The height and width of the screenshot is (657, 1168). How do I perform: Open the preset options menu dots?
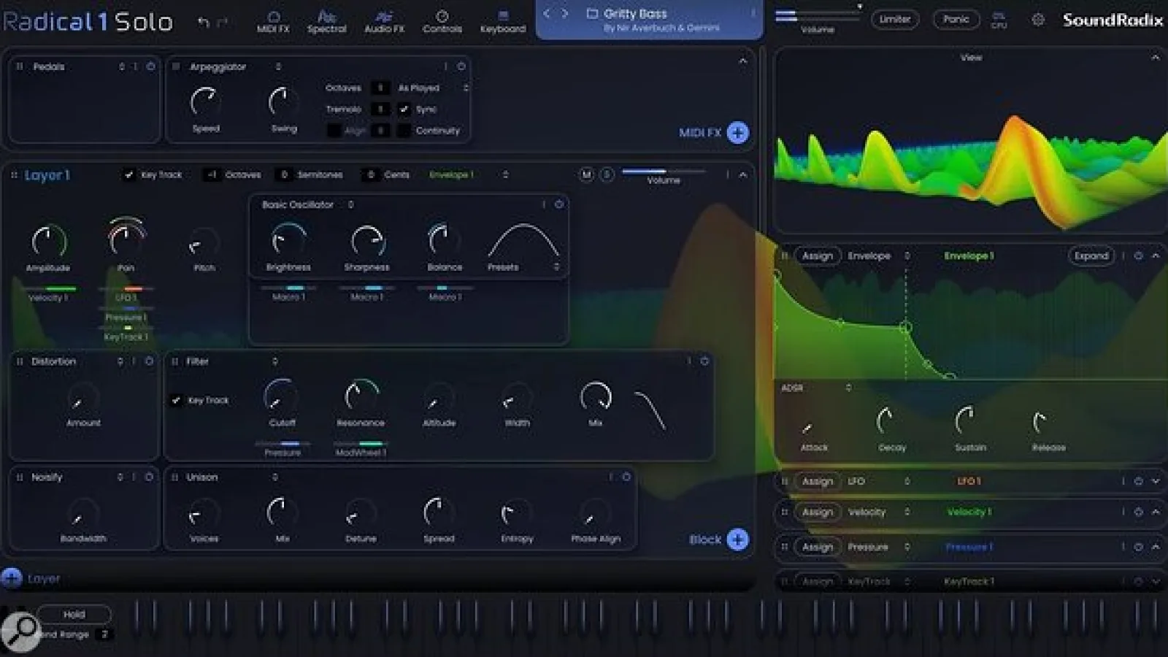tap(753, 13)
